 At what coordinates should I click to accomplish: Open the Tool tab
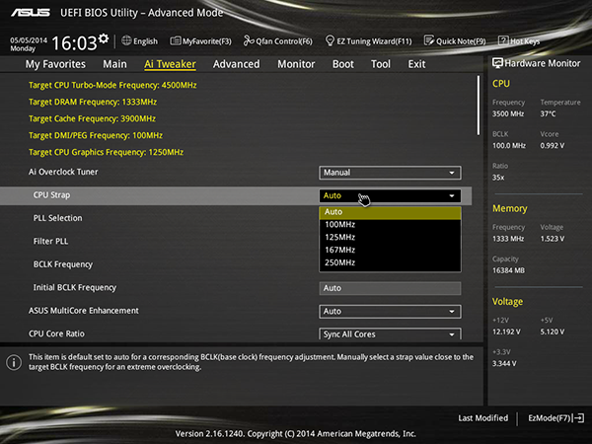[x=381, y=64]
